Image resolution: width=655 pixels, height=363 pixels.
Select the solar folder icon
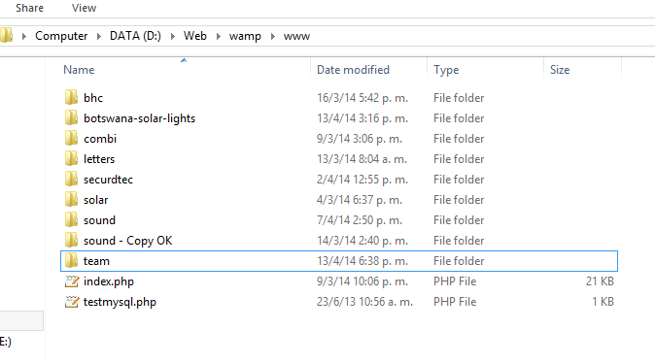tap(72, 200)
